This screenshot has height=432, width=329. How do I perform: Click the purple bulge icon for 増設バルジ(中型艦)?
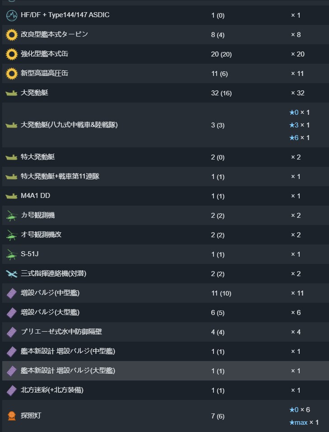[x=12, y=293]
